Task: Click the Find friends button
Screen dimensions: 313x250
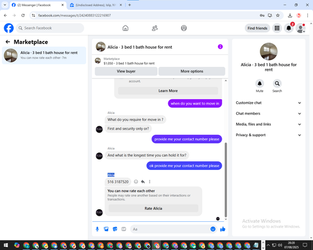Action: (257, 28)
